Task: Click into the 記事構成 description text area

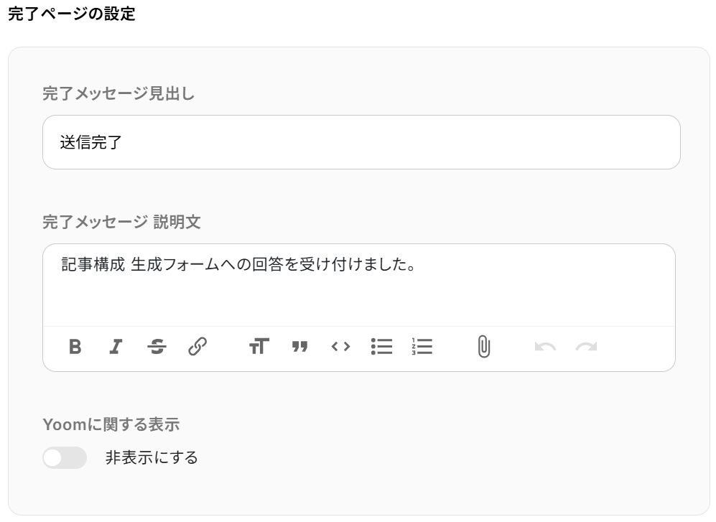Action: (x=359, y=285)
